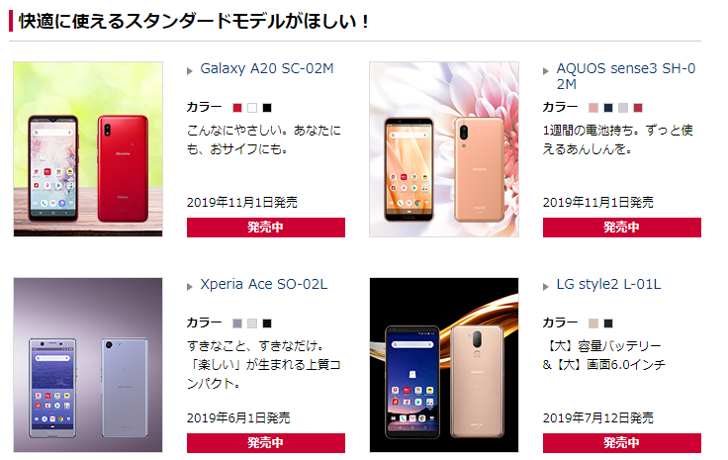Select red color swatch for Galaxy A20

237,108
